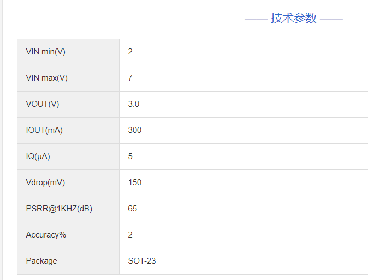
Task: Click the 技术参数 section heading
Action: pyautogui.click(x=294, y=18)
